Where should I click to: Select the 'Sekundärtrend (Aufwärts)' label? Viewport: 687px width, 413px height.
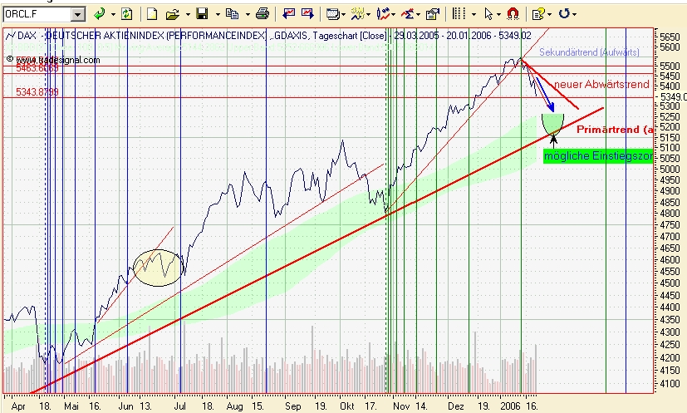[x=589, y=52]
